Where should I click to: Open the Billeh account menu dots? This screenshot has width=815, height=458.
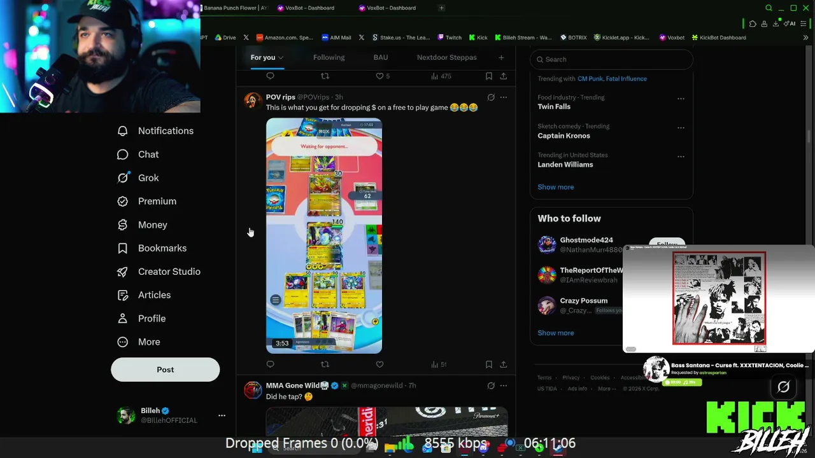click(222, 415)
